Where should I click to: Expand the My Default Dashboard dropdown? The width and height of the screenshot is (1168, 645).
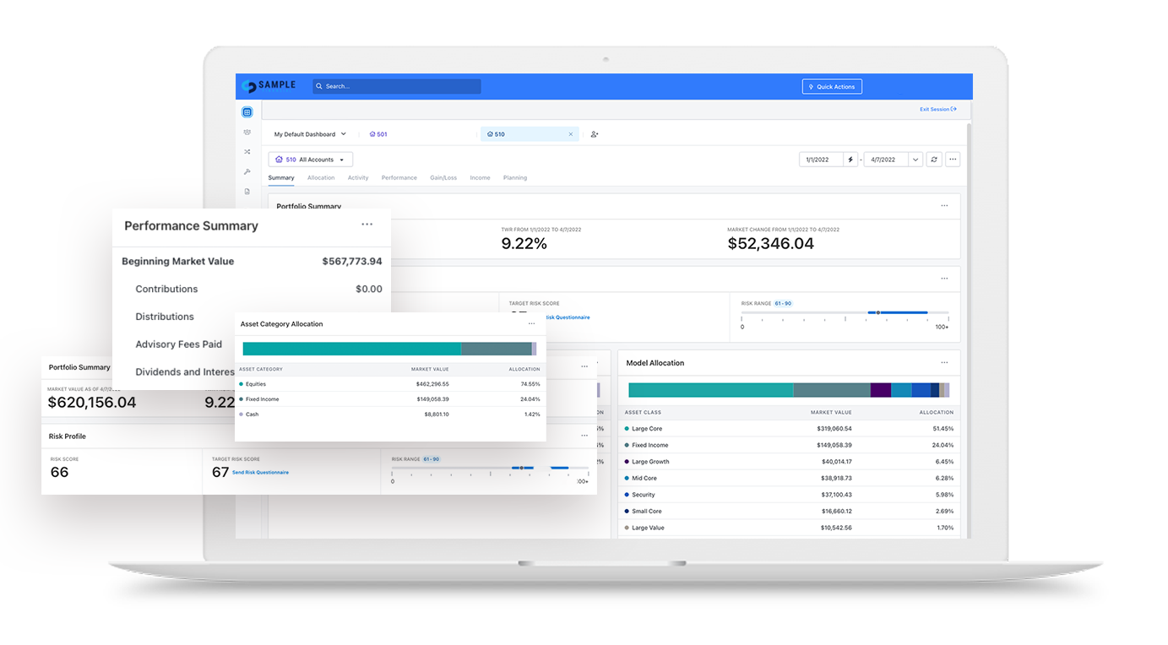pyautogui.click(x=309, y=134)
